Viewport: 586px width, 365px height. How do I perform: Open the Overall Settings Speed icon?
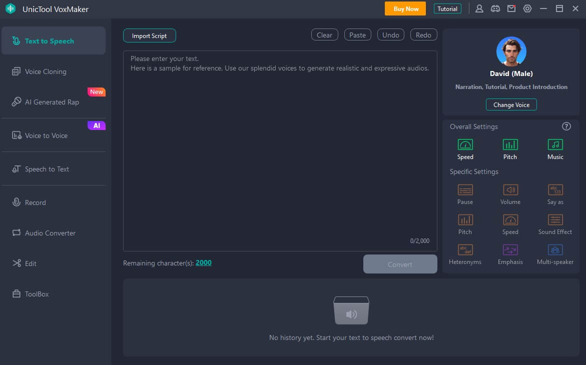coord(465,145)
